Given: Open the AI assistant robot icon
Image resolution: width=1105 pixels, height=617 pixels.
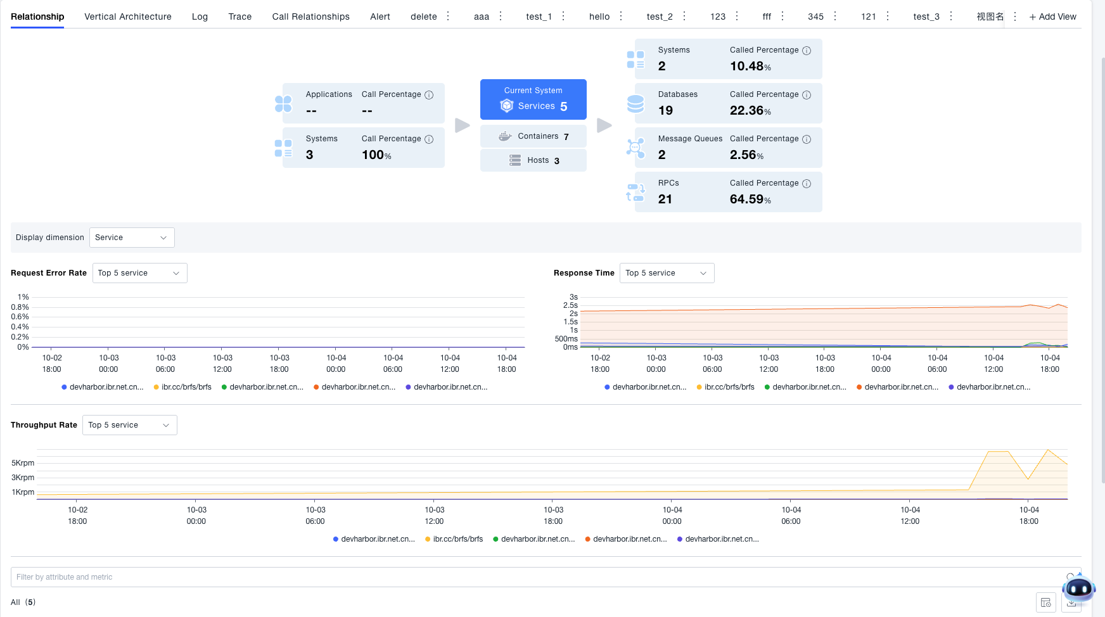Looking at the screenshot, I should coord(1078,588).
